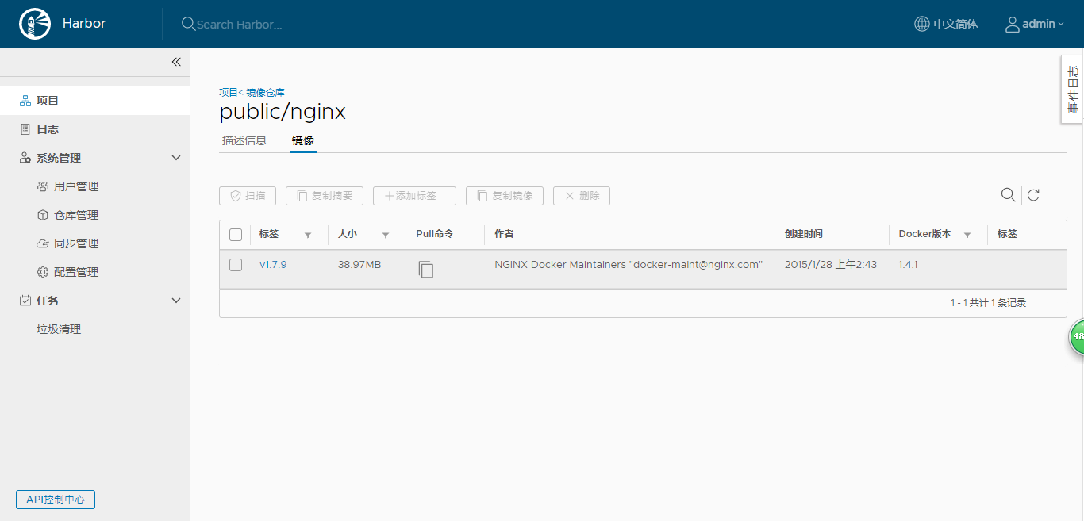Click the globe language icon
The width and height of the screenshot is (1084, 521).
[921, 24]
